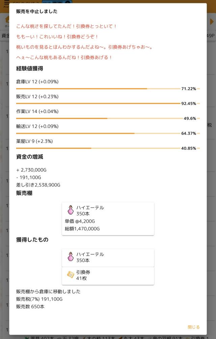This screenshot has width=216, height=339.
Task: Click the orange arrow icon at top right
Action: coord(212,21)
